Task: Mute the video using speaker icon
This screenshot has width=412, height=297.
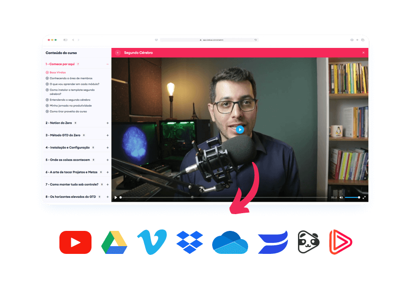Action: tap(341, 197)
